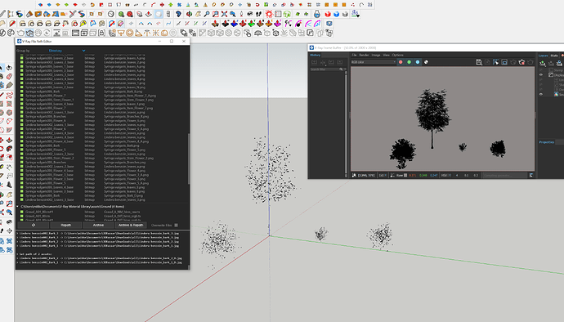Click the region render icon
Viewport: 564px width, 322px height.
pos(504,62)
